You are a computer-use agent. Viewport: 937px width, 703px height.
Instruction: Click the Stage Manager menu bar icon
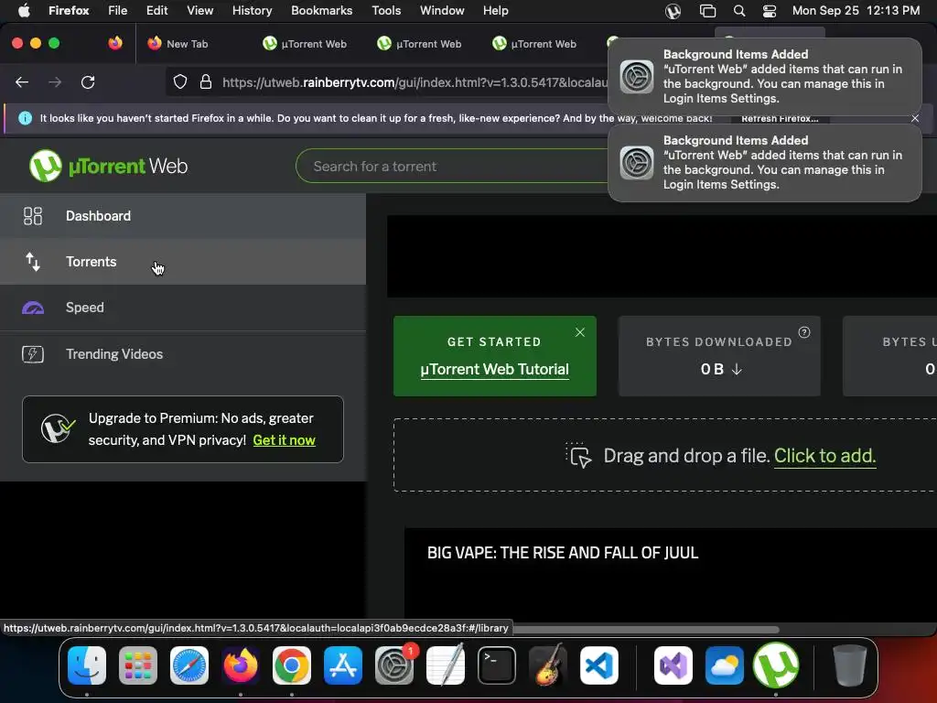pyautogui.click(x=707, y=11)
